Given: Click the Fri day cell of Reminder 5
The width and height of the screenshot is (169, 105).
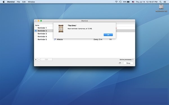Looking at the screenshot, I should pyautogui.click(x=110, y=39).
